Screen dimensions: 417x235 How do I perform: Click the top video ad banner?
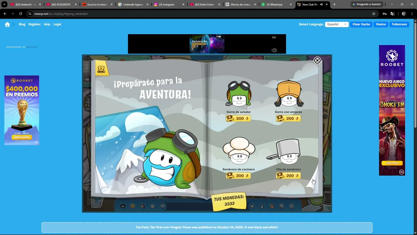click(x=207, y=44)
